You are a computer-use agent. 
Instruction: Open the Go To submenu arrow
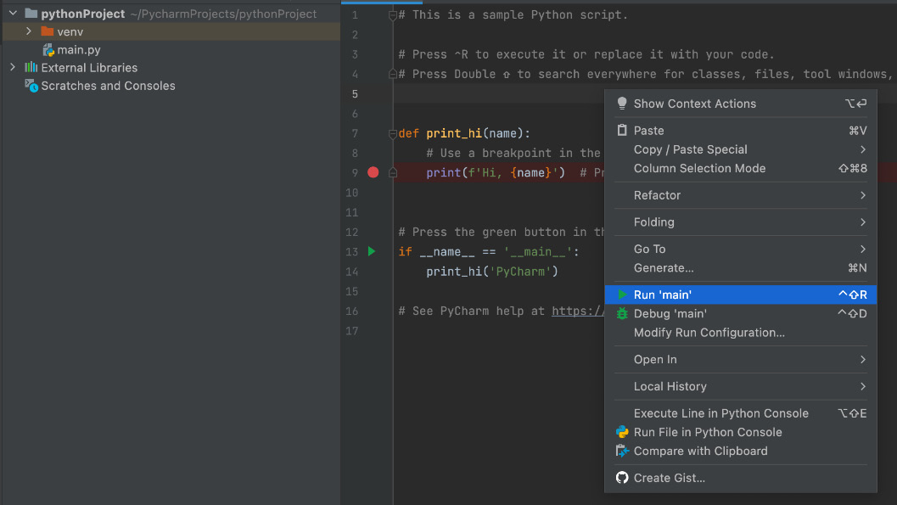[x=863, y=249]
